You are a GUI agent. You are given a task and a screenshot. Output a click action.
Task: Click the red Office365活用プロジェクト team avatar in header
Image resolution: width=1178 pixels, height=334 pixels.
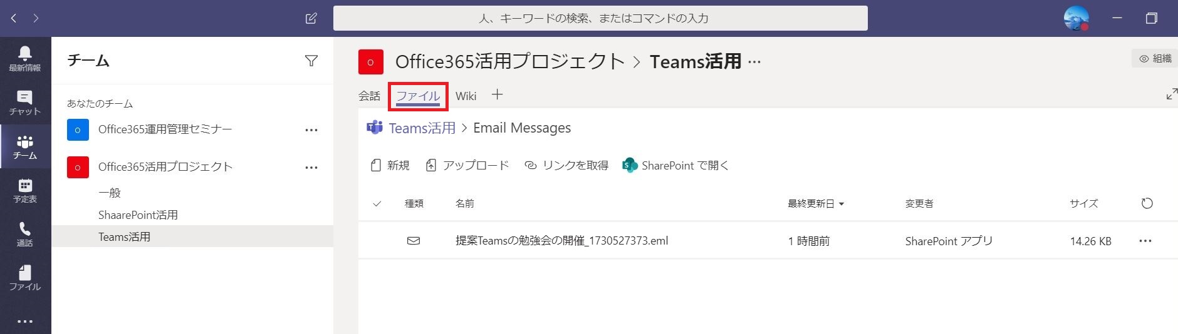371,62
